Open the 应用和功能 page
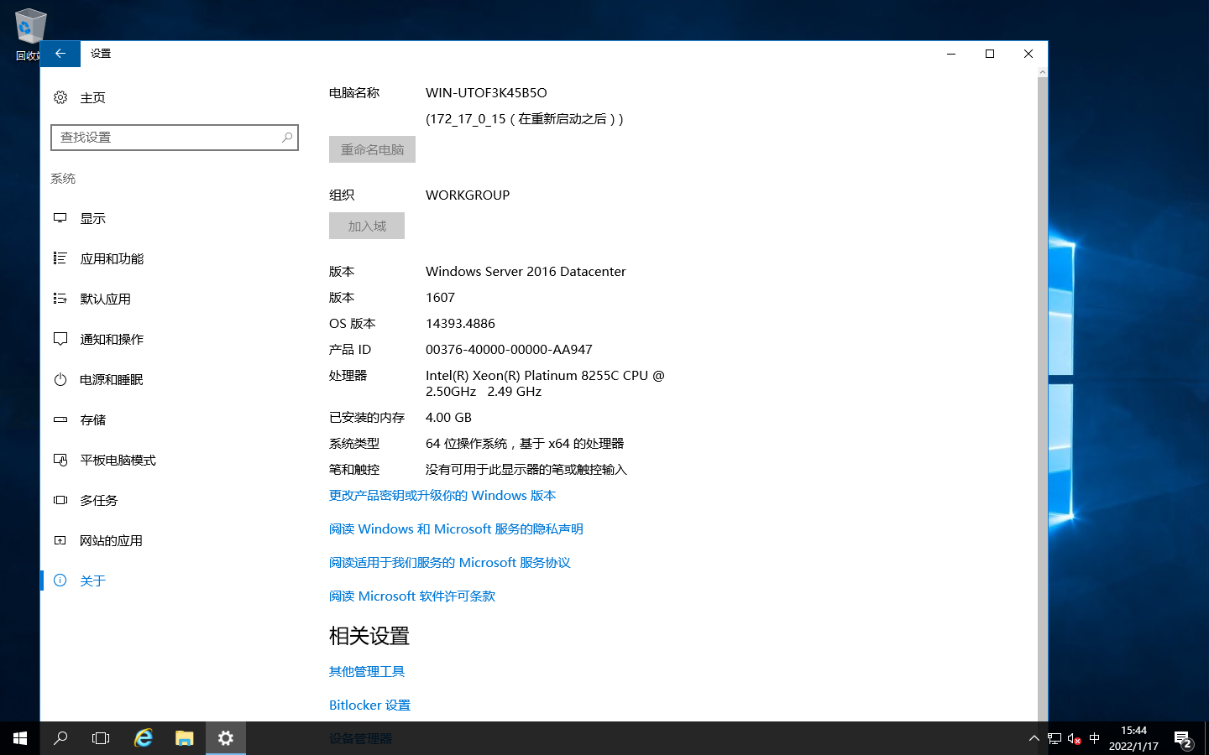Screen dimensions: 1209x755 click(x=112, y=259)
